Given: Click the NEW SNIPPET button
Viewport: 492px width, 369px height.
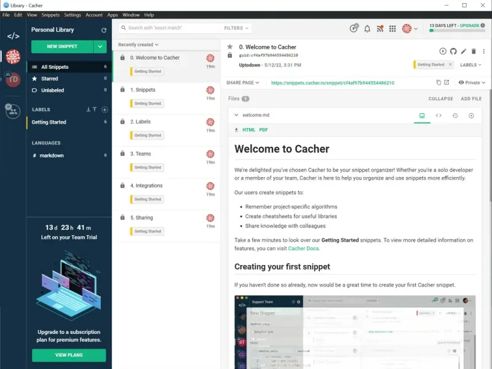Looking at the screenshot, I should pyautogui.click(x=62, y=47).
